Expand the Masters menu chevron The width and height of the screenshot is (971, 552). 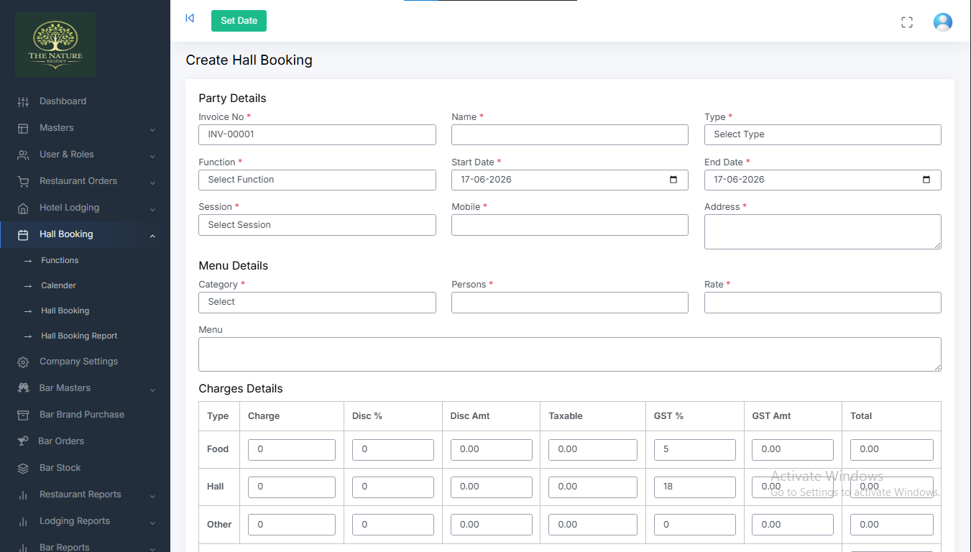pyautogui.click(x=152, y=129)
